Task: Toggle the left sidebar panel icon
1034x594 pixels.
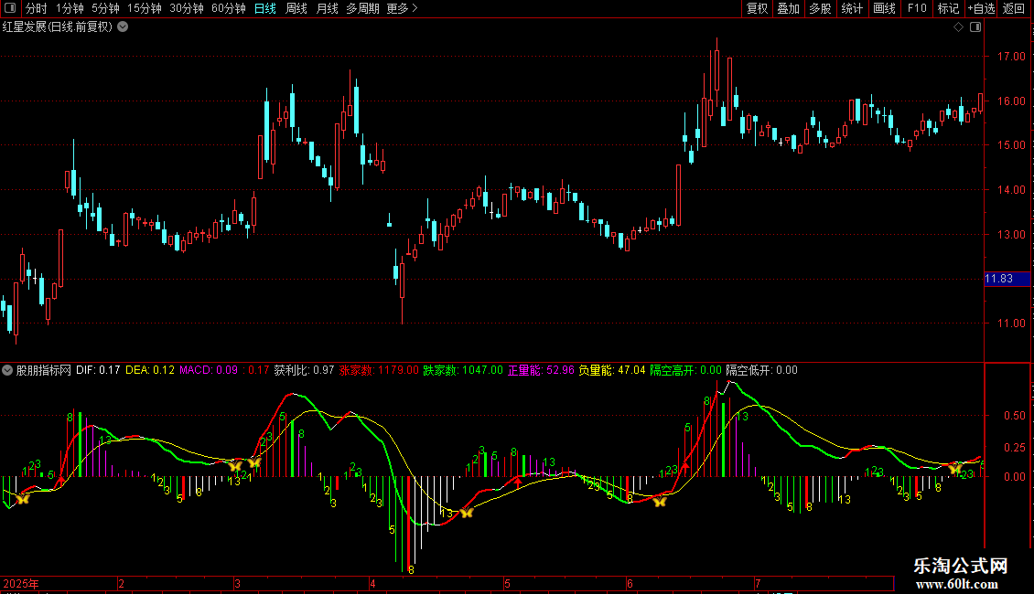Action: pyautogui.click(x=10, y=8)
